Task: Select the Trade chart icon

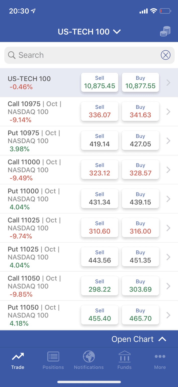Action: (18, 356)
